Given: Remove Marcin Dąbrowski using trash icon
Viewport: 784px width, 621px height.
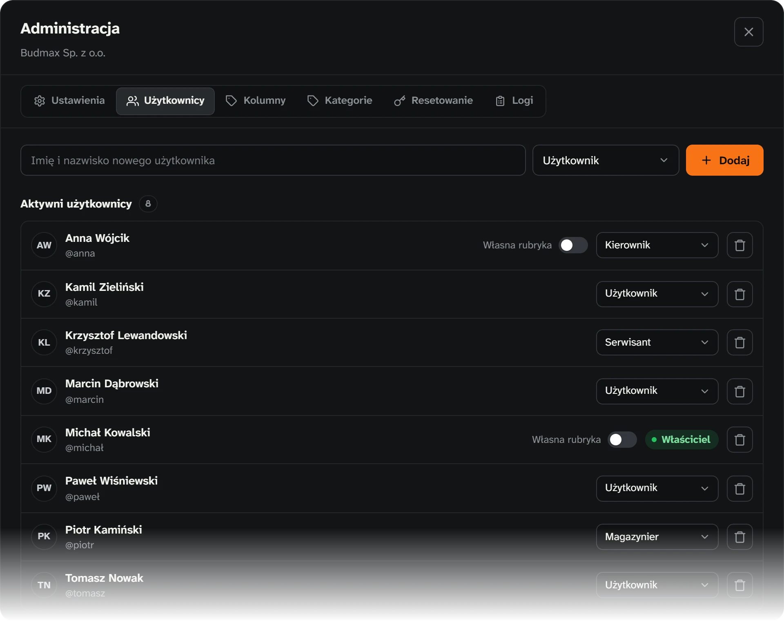Looking at the screenshot, I should [739, 391].
